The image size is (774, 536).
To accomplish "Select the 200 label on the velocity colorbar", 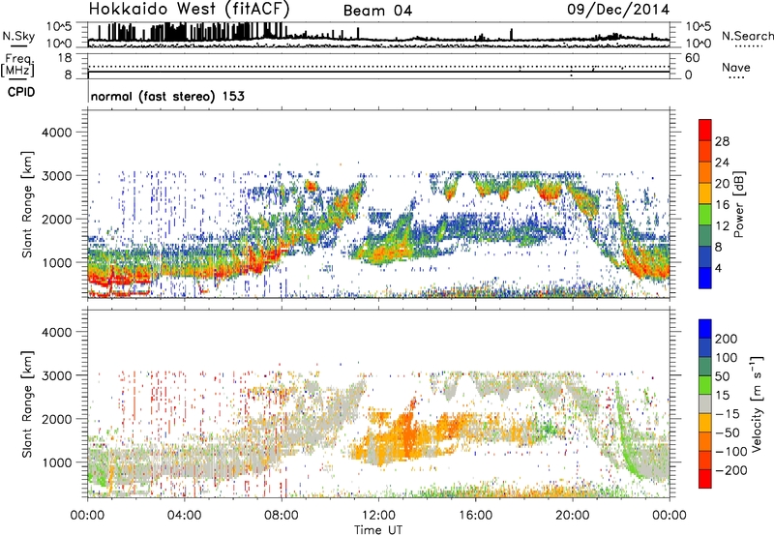I will pyautogui.click(x=727, y=339).
